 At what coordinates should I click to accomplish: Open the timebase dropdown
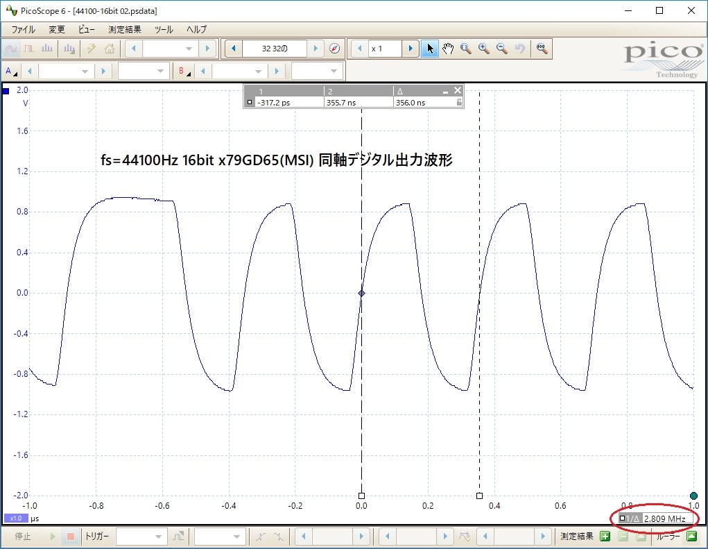pyautogui.click(x=189, y=49)
